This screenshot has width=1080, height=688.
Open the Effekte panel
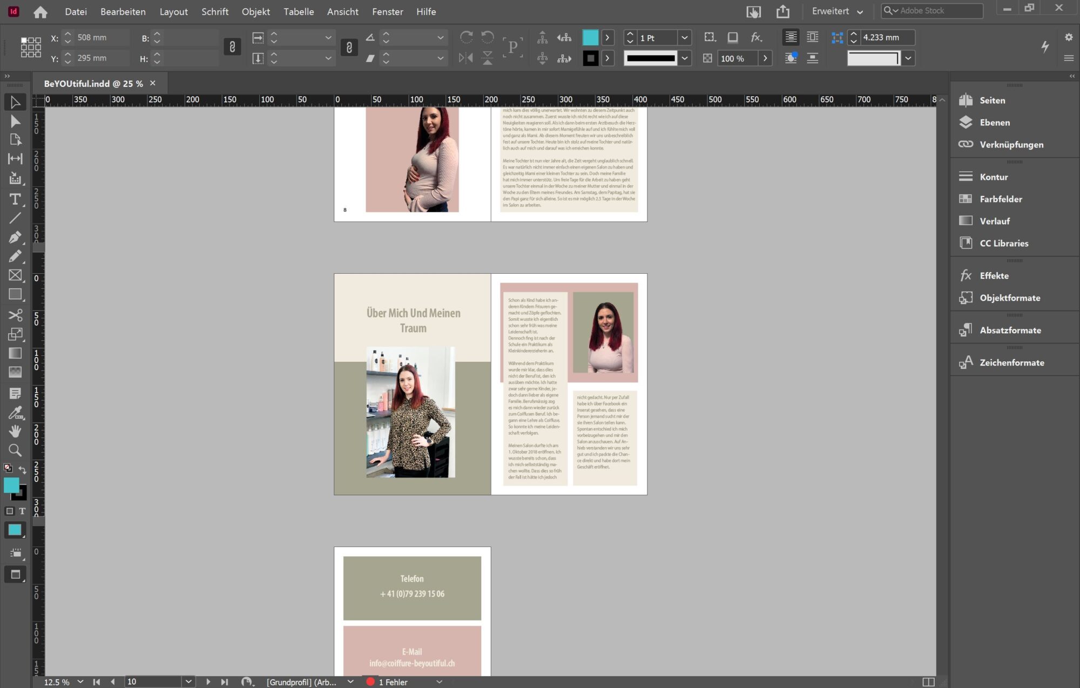pyautogui.click(x=994, y=276)
